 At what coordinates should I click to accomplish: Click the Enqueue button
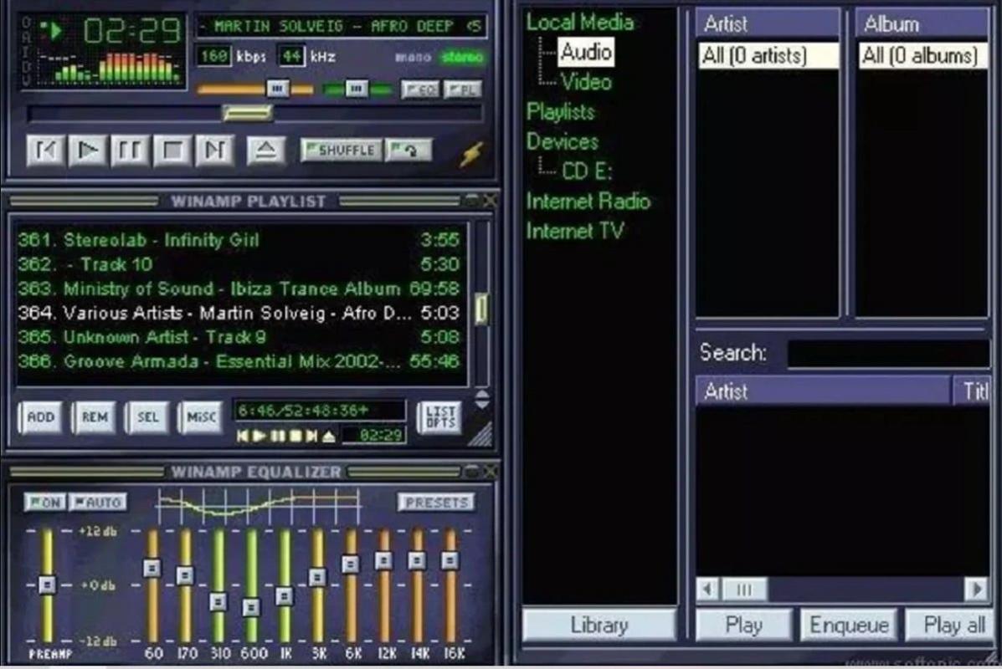click(x=848, y=626)
